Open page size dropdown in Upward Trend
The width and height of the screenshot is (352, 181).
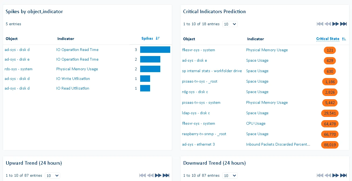point(52,176)
